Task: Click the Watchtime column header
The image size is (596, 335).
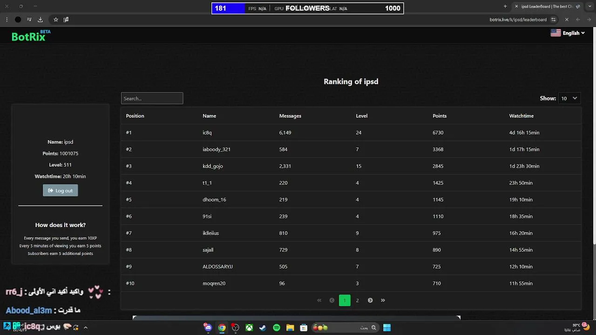Action: coord(521,116)
